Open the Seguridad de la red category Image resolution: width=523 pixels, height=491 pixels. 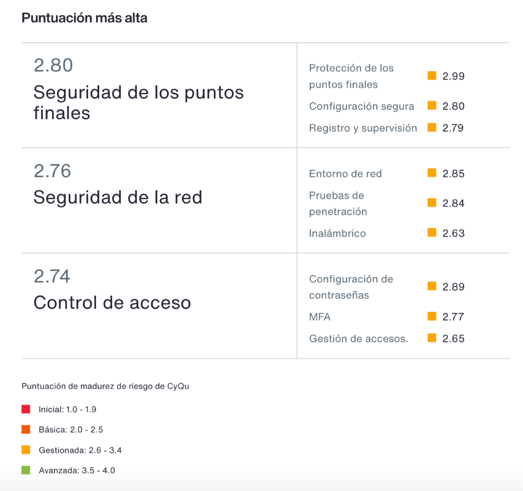[x=118, y=197]
